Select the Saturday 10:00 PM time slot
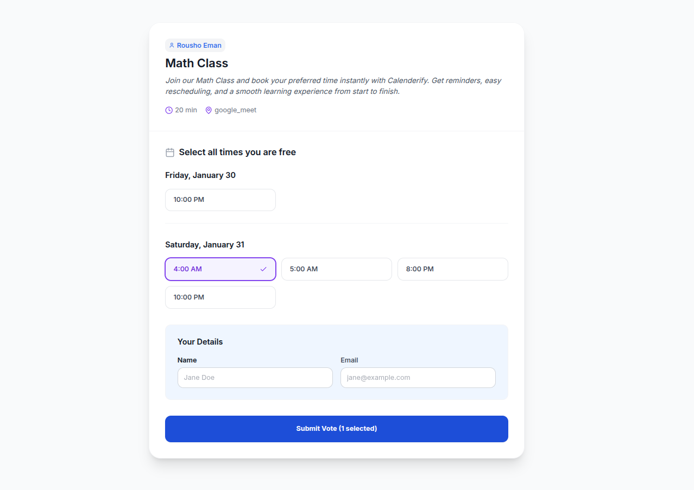Viewport: 694px width, 490px height. coord(220,297)
